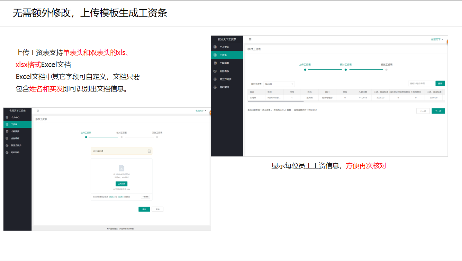This screenshot has height=261, width=462.
Task: Open the Sheet1 dropdown for 核对工资表
Action: pos(279,84)
